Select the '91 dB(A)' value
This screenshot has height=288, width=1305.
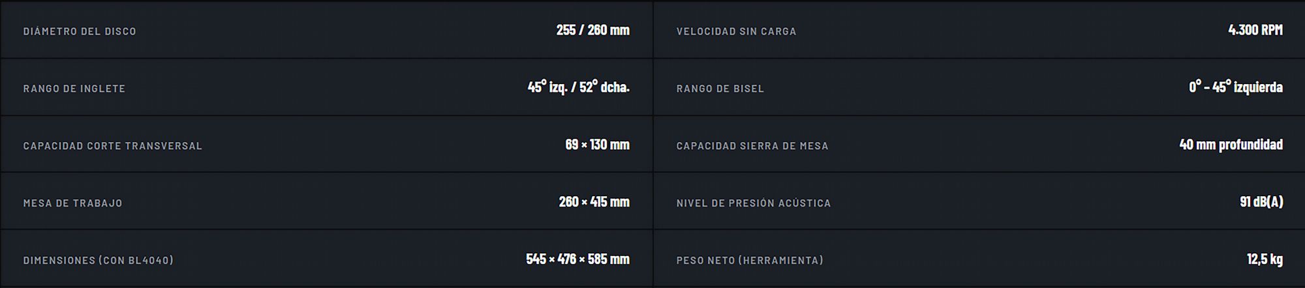tap(1261, 202)
